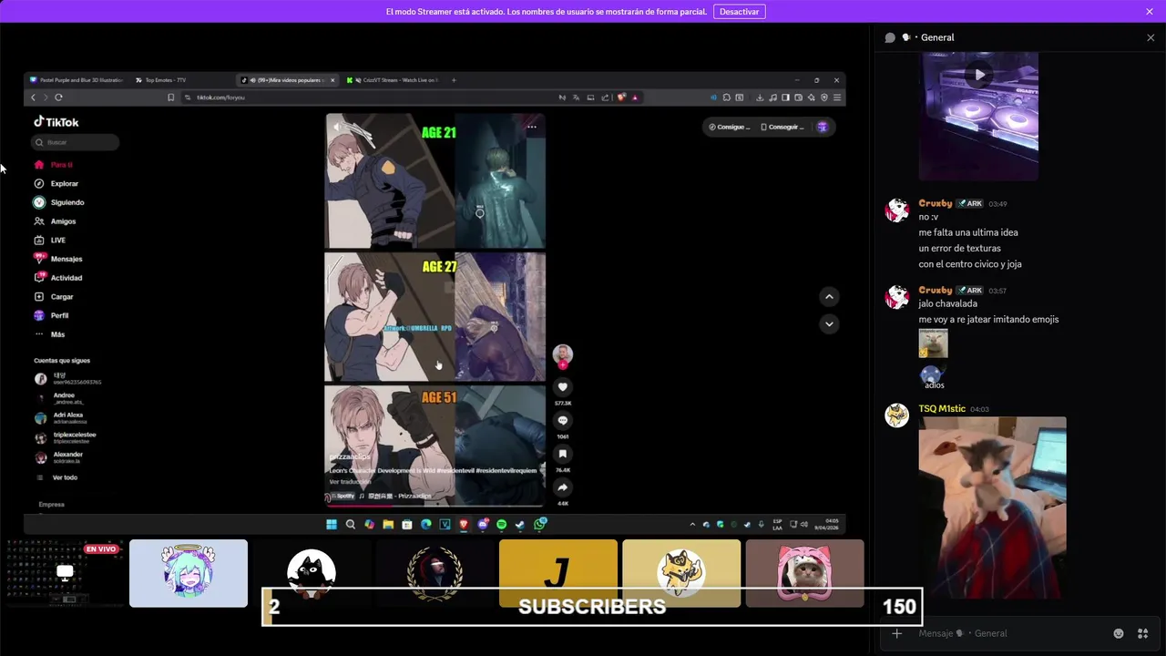Open the threads icon next to General
Viewport: 1166px width, 656px height.
point(890,37)
